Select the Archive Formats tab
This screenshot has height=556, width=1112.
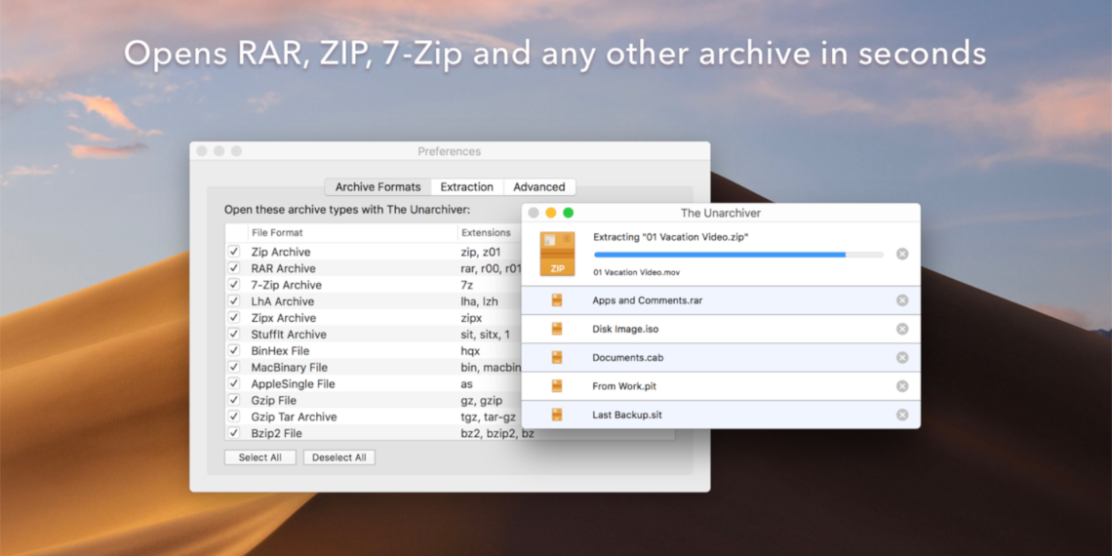click(377, 187)
